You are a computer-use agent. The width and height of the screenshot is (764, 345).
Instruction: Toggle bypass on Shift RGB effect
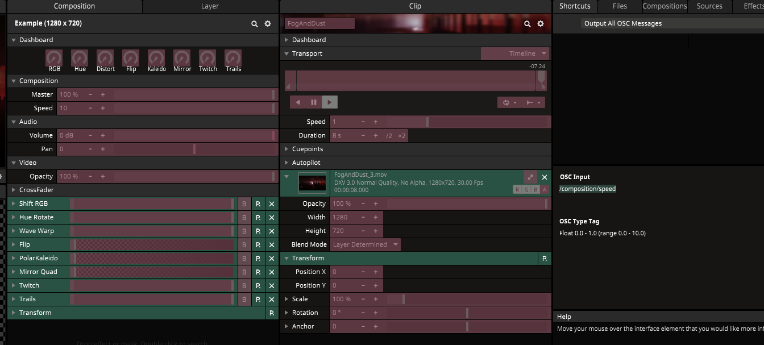244,203
